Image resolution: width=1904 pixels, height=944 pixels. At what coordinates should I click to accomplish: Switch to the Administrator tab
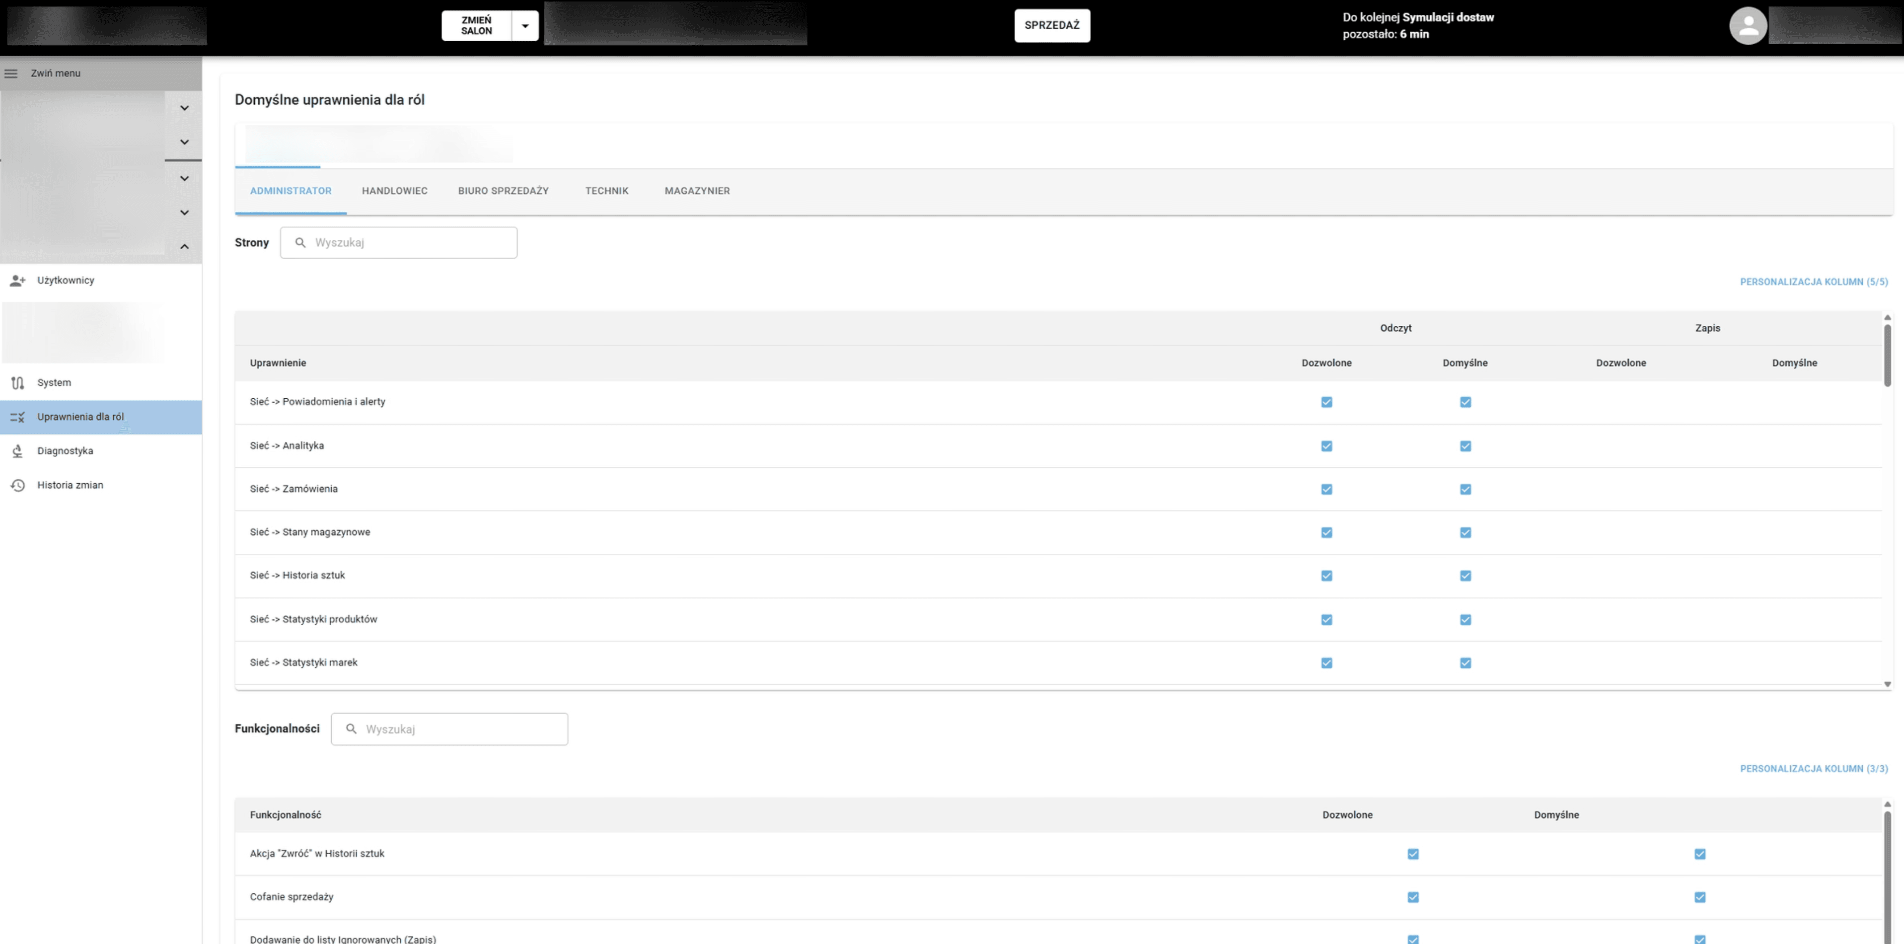pos(291,191)
